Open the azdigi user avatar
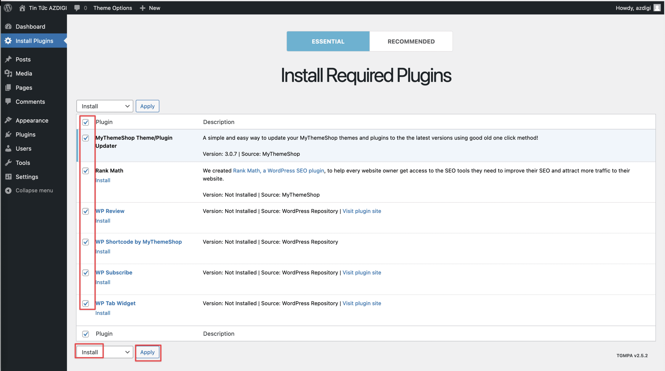The height and width of the screenshot is (371, 665). tap(657, 8)
